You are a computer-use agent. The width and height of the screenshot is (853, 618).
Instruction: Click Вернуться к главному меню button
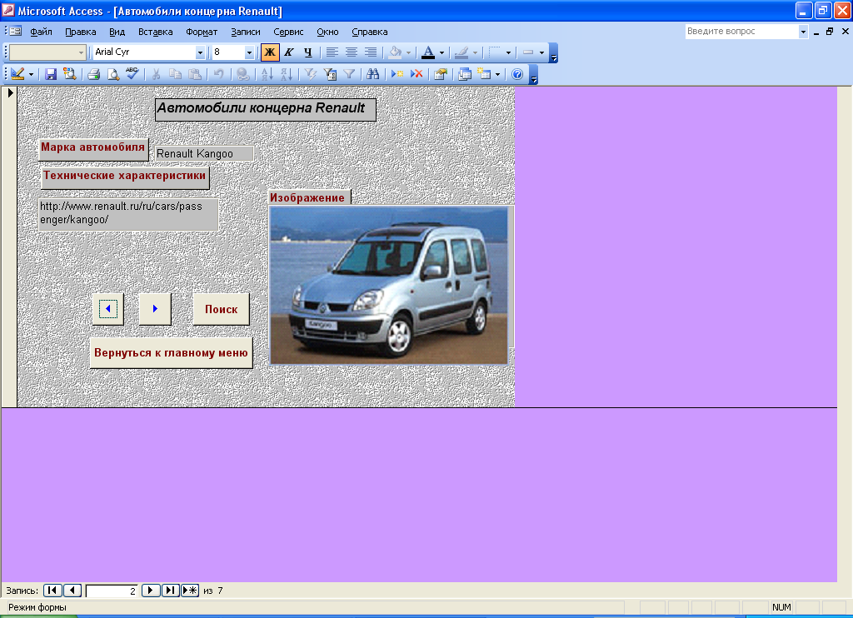tap(171, 352)
